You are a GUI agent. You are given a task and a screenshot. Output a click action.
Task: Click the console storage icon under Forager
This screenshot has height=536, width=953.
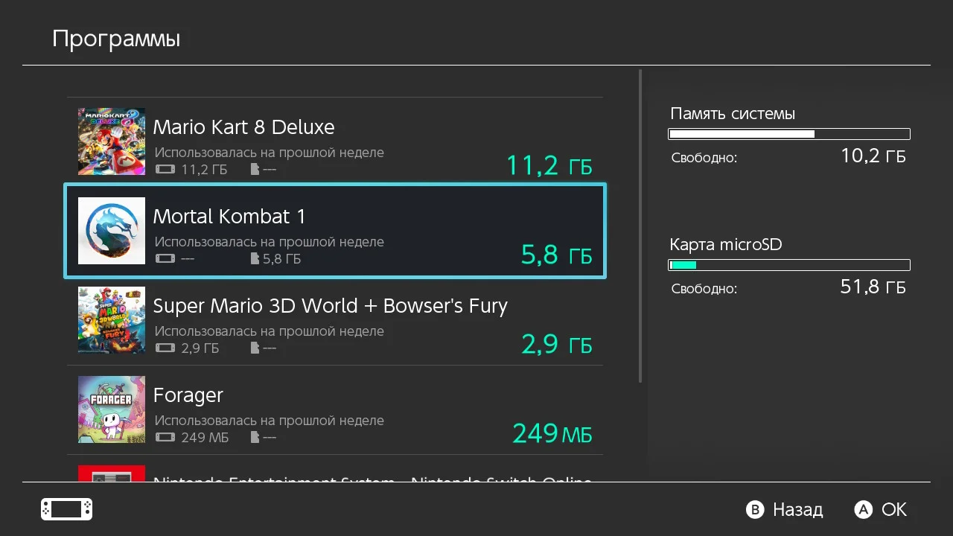coord(165,438)
